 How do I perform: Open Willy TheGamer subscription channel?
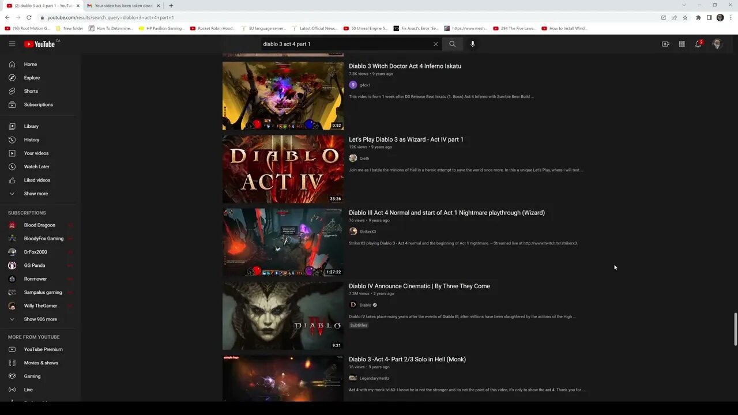point(39,305)
